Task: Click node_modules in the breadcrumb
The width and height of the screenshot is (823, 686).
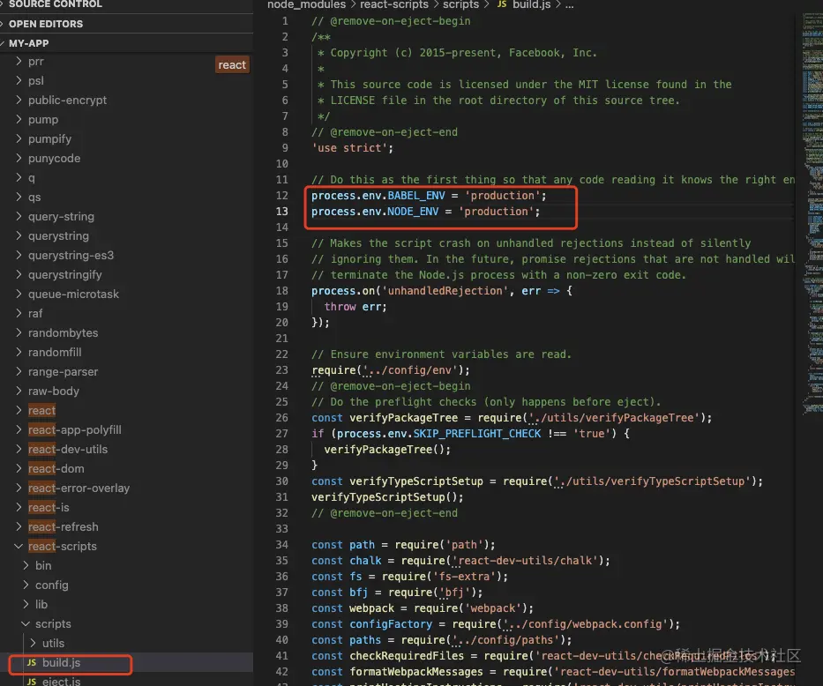Action: click(x=306, y=4)
